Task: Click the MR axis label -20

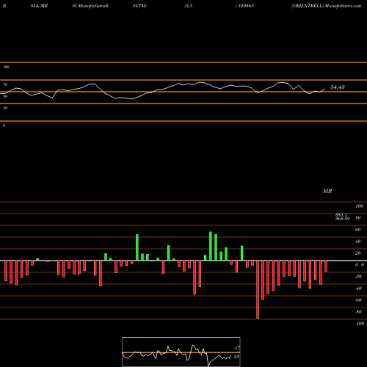Action: coord(358,277)
